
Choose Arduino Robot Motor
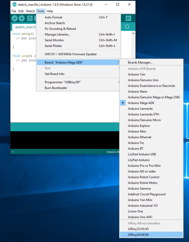[151, 183]
